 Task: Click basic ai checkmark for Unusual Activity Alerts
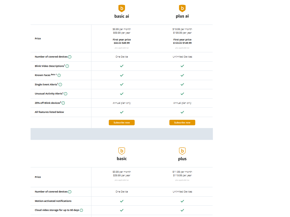pos(122,94)
